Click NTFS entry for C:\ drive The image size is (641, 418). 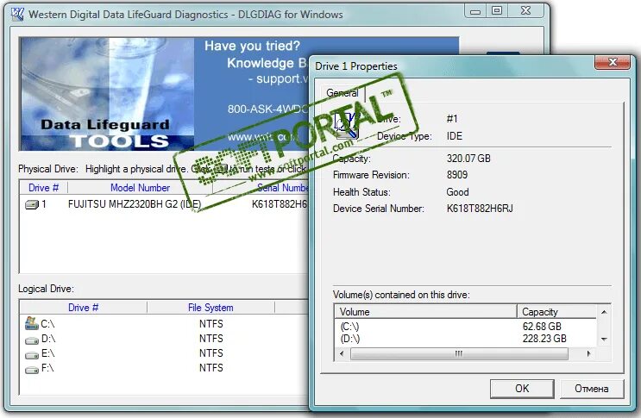(211, 324)
